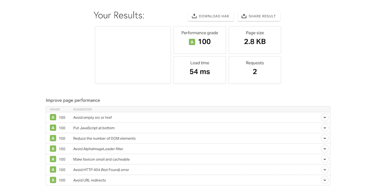This screenshot has width=376, height=196.
Task: Expand the Avoid AlphaImageLoader filter suggestion
Action: 325,149
